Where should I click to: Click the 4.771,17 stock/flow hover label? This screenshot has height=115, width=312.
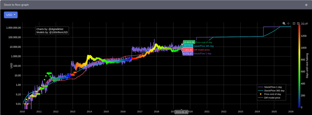[188, 53]
